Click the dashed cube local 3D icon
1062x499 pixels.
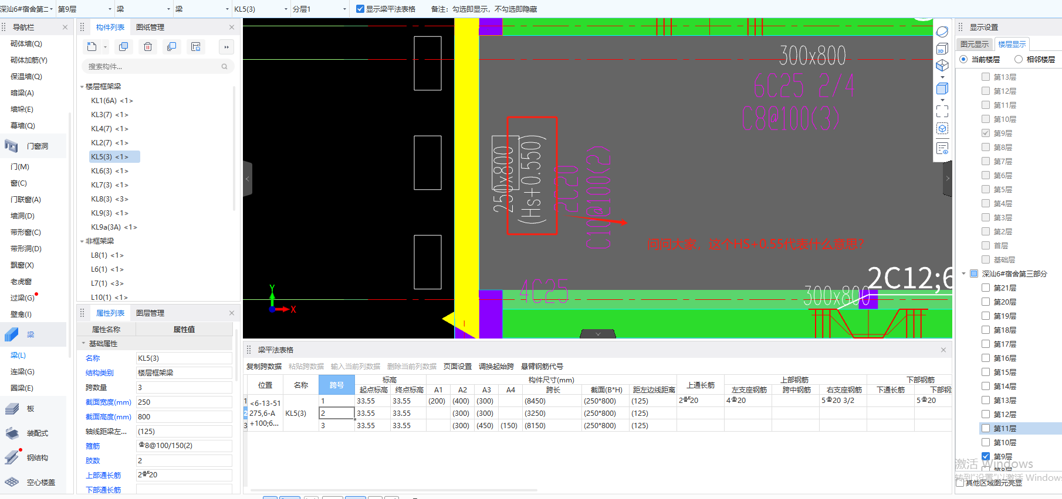tap(942, 129)
